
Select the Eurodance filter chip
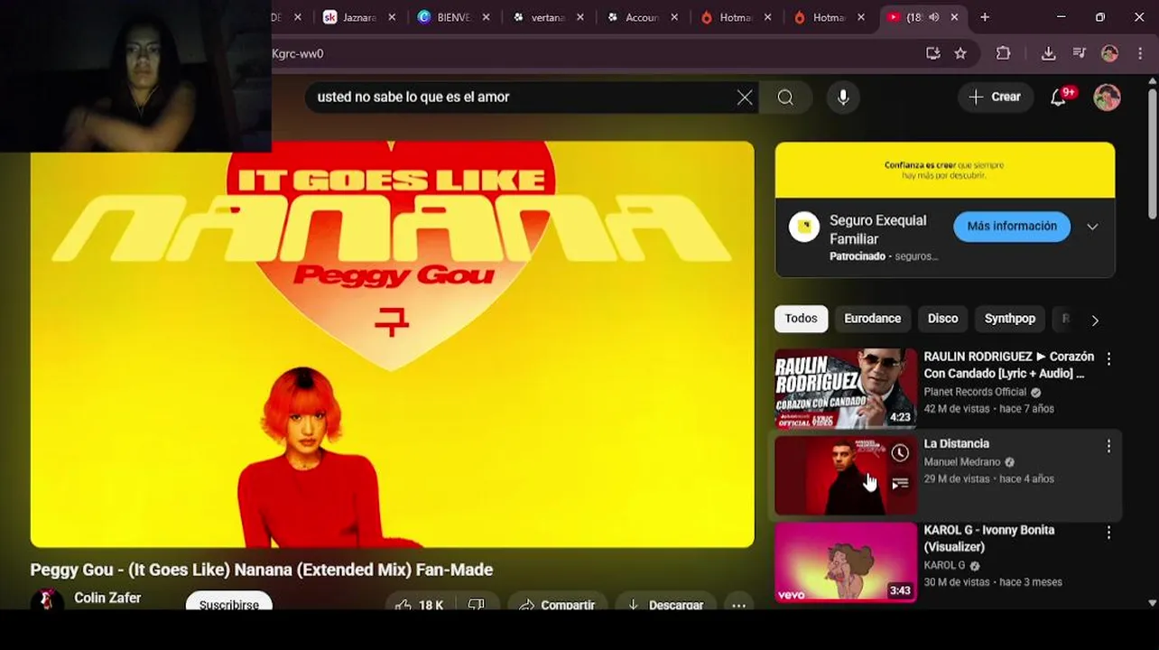pyautogui.click(x=872, y=319)
